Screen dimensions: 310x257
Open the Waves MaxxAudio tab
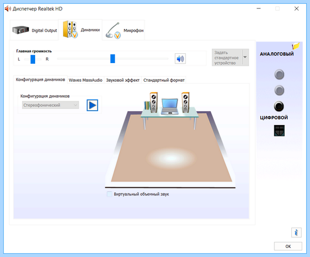[x=85, y=80]
